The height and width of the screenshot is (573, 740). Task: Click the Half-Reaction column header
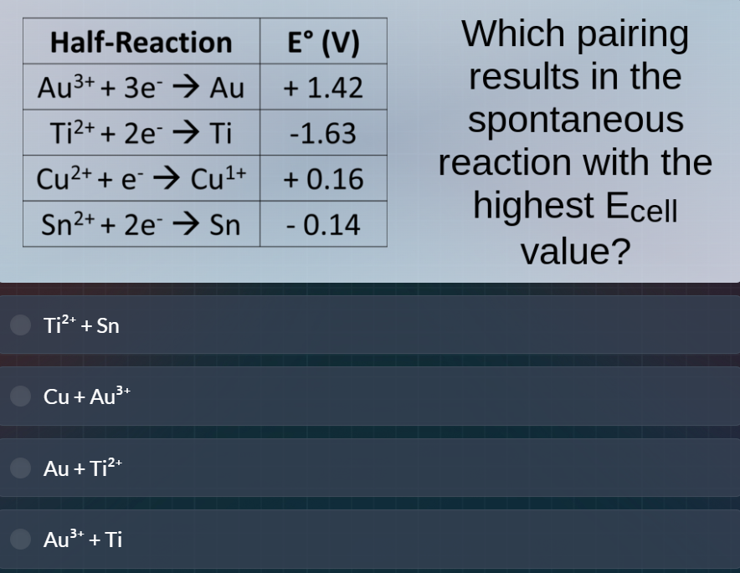[x=141, y=40]
